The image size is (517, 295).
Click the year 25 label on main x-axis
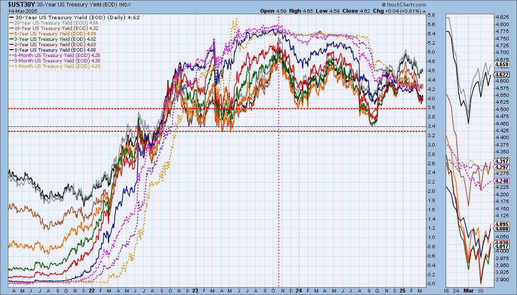(x=402, y=291)
